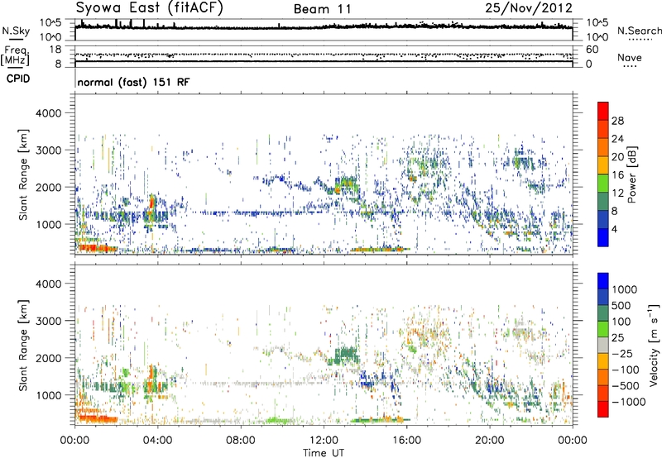The width and height of the screenshot is (662, 458).
Task: Click the '3000' tick of the velocity panel range axis
Action: pyautogui.click(x=48, y=321)
